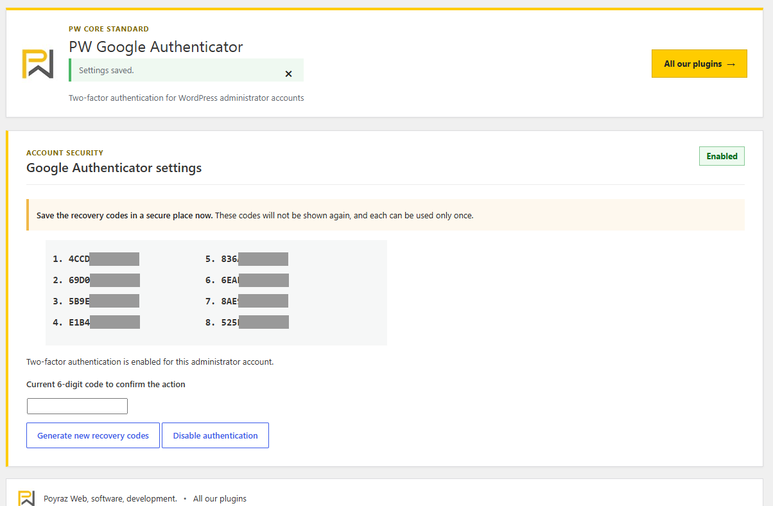Click Disable authentication button

tap(215, 435)
